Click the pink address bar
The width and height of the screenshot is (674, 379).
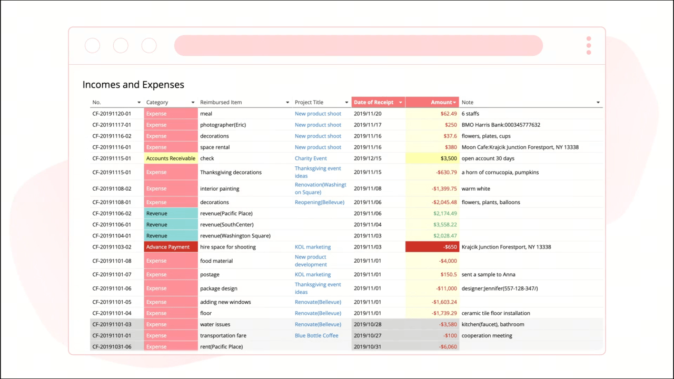point(359,45)
